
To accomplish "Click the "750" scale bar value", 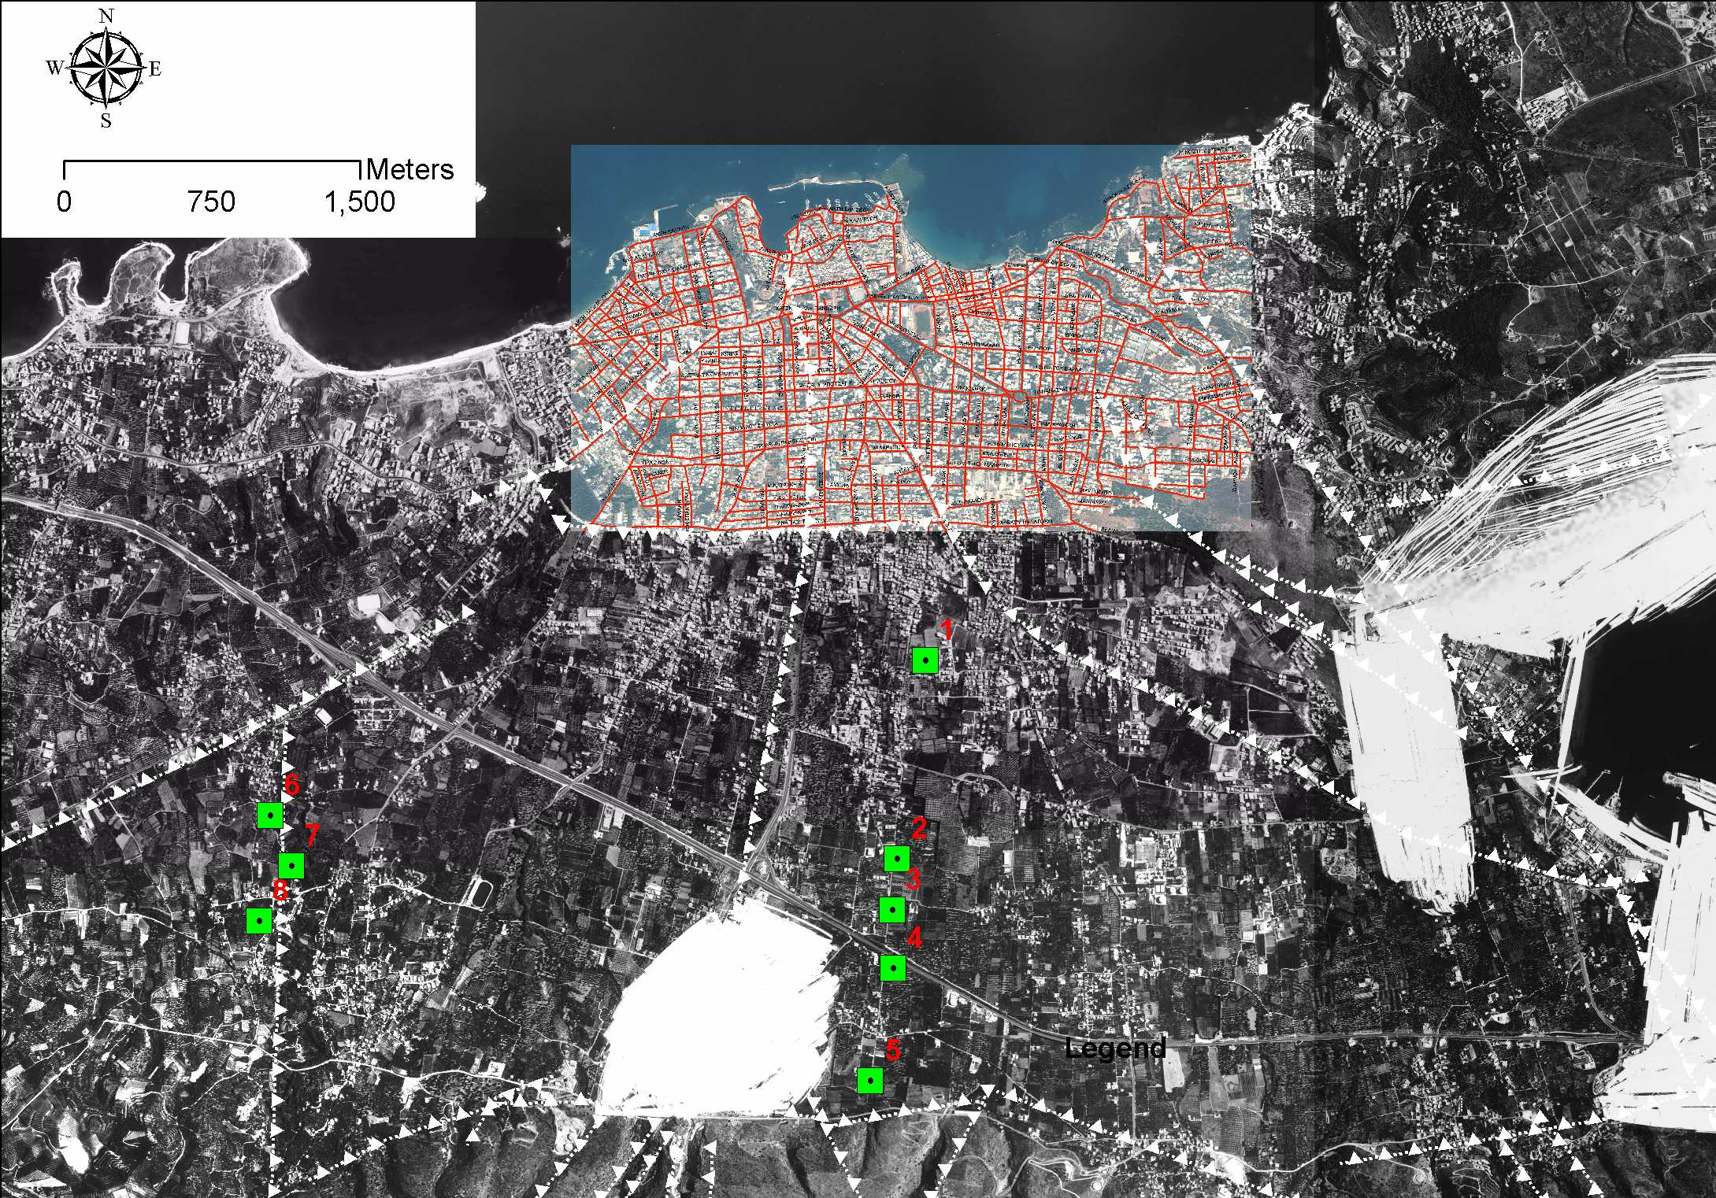I will click(212, 202).
